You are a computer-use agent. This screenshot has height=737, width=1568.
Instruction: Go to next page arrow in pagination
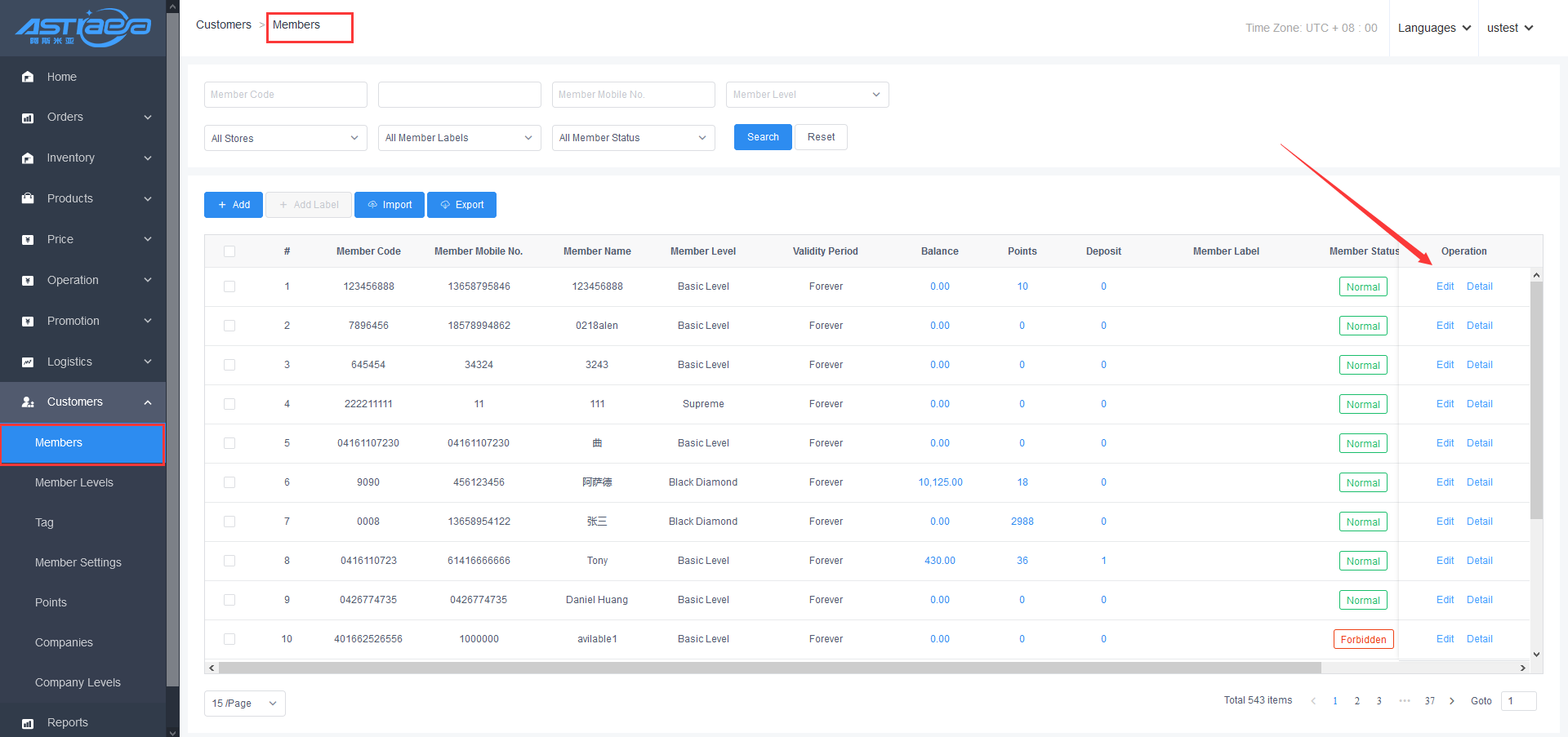[x=1451, y=701]
